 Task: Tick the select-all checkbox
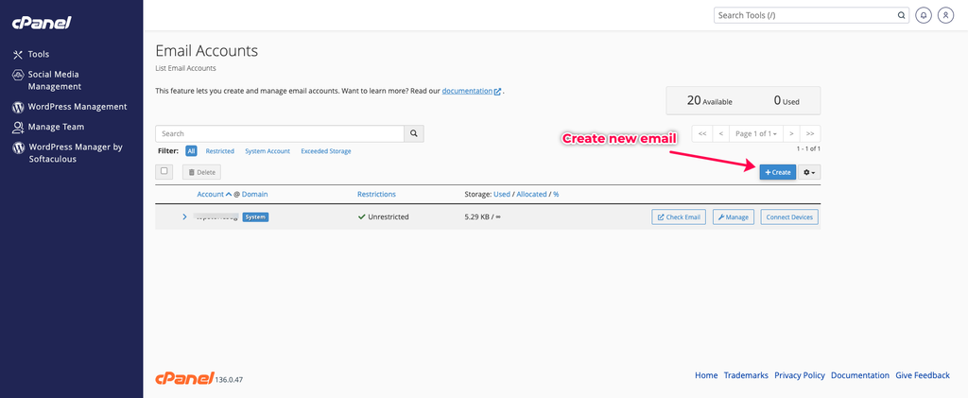tap(164, 171)
